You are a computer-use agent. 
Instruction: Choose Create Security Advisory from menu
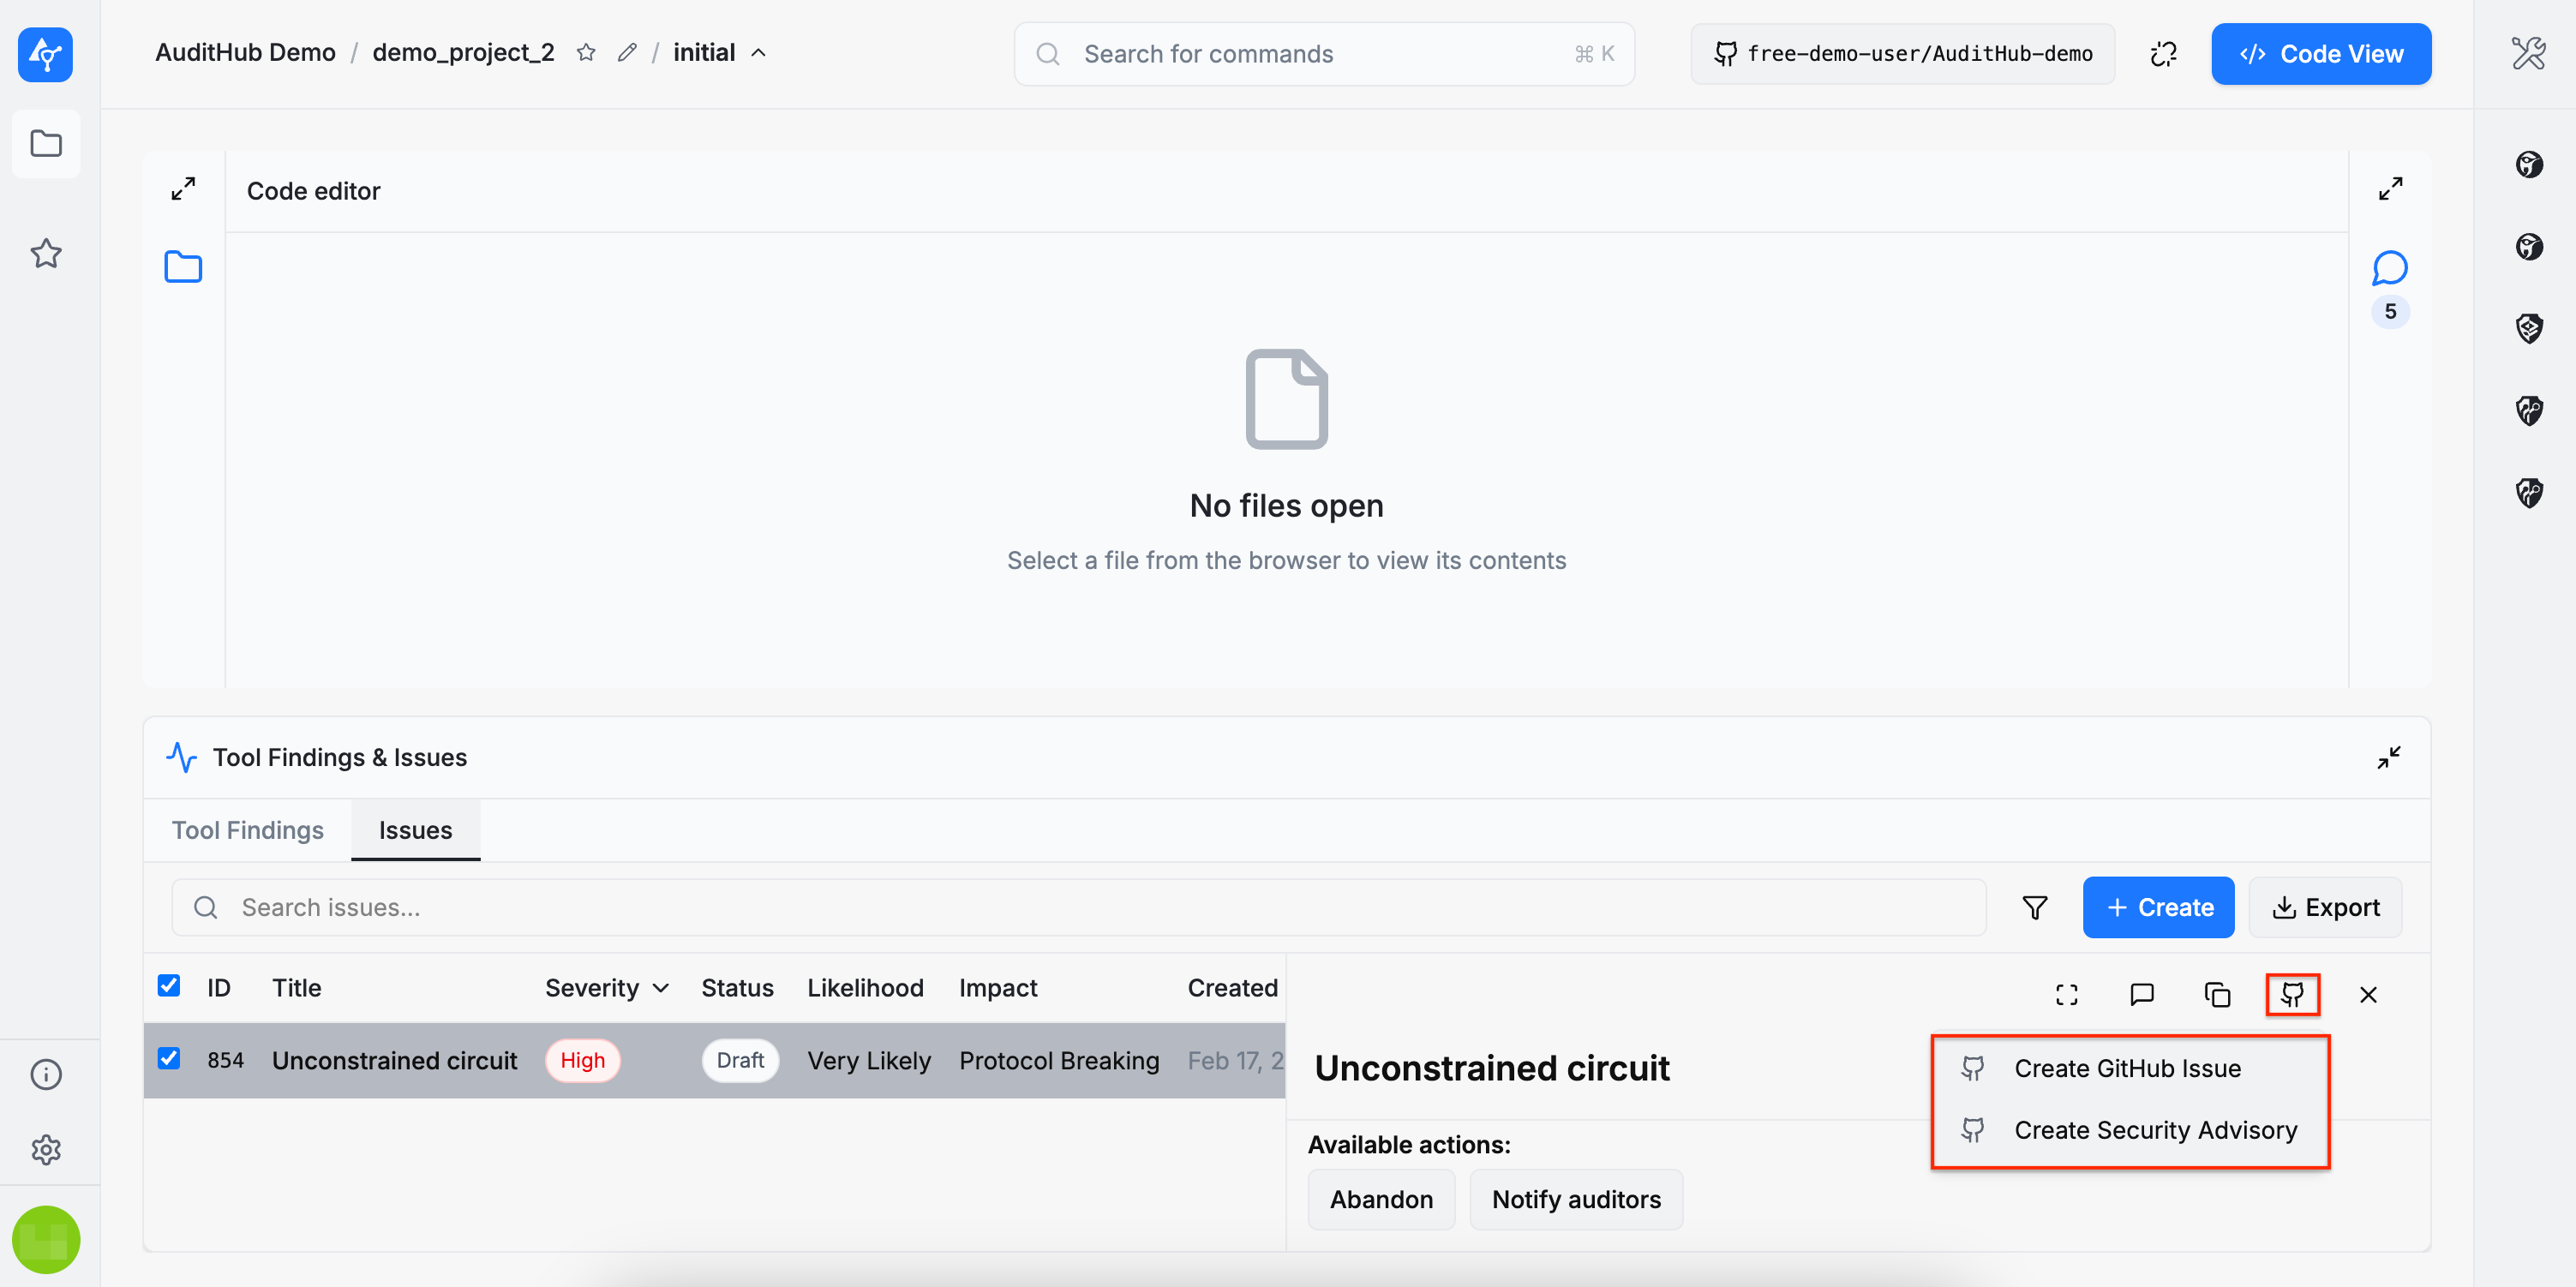pos(2155,1130)
